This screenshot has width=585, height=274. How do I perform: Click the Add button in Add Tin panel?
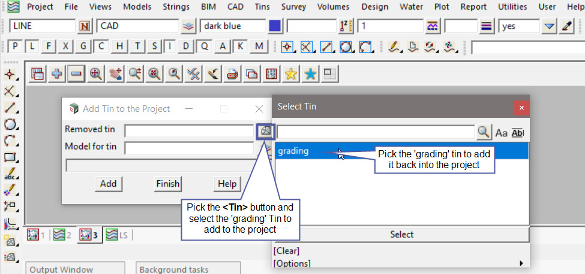point(108,184)
